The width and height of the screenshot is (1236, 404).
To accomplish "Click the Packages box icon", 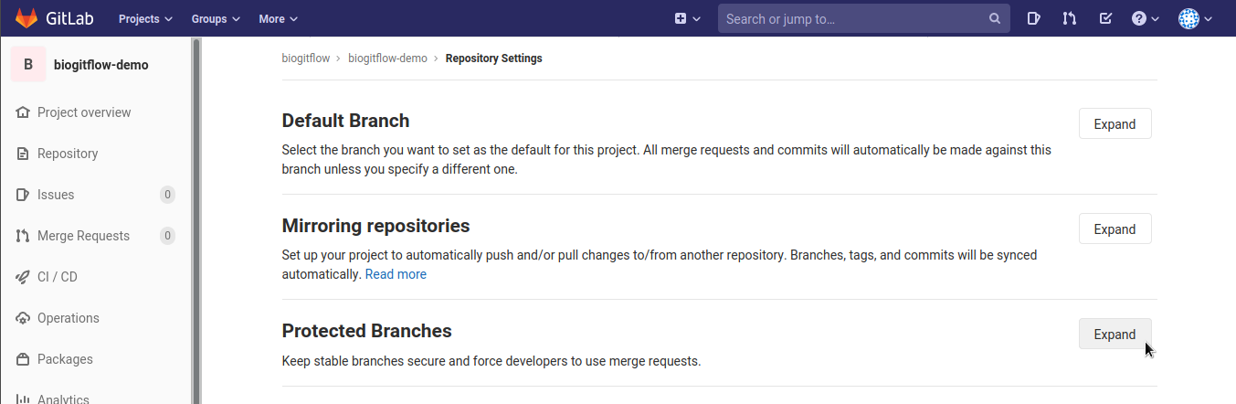I will point(23,359).
